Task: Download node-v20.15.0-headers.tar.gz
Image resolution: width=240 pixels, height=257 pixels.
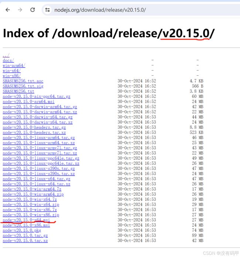Action: pyautogui.click(x=34, y=127)
